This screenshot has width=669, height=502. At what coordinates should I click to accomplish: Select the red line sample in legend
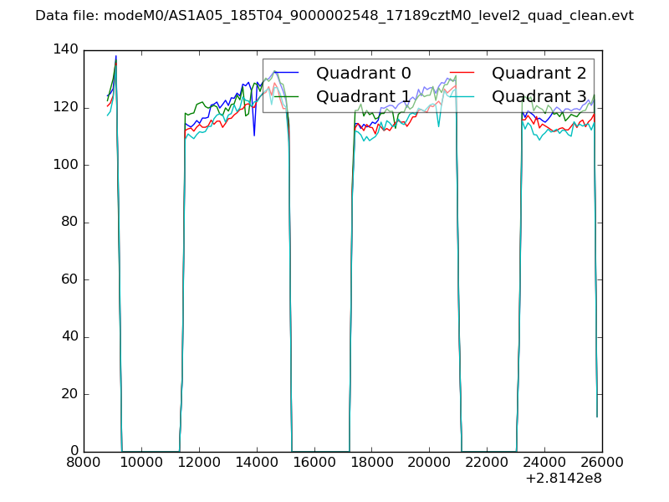tap(462, 74)
